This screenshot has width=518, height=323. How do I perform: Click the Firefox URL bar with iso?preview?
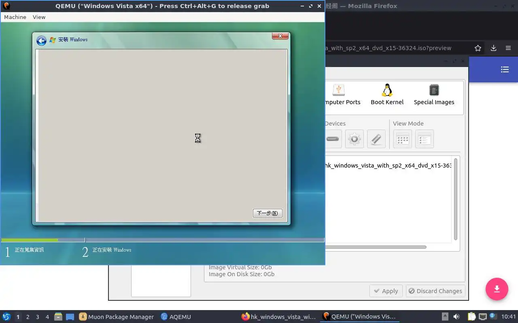pyautogui.click(x=397, y=48)
